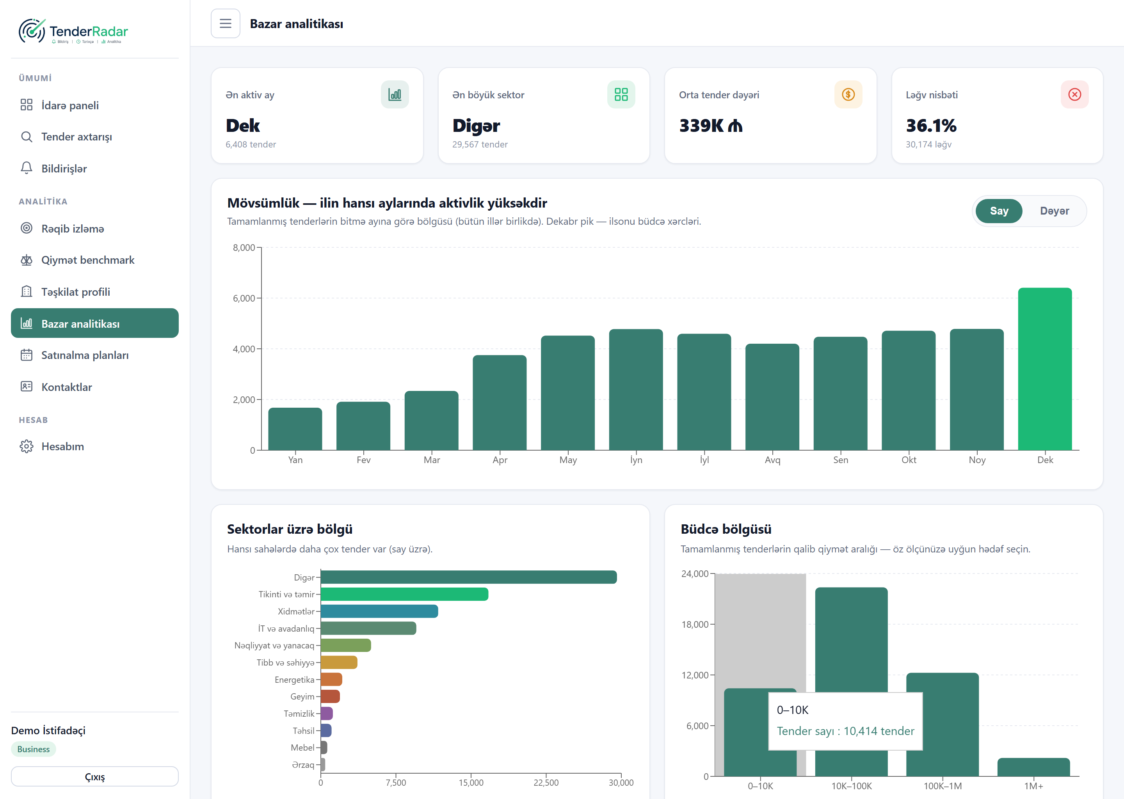The height and width of the screenshot is (799, 1124).
Task: Click the Nəqliyyat və yanacaq sector bar
Action: coord(346,646)
